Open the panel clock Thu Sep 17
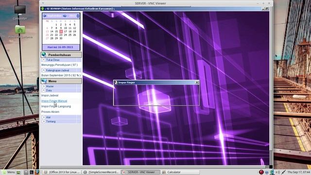The height and width of the screenshot is (175, 311). click(299, 172)
